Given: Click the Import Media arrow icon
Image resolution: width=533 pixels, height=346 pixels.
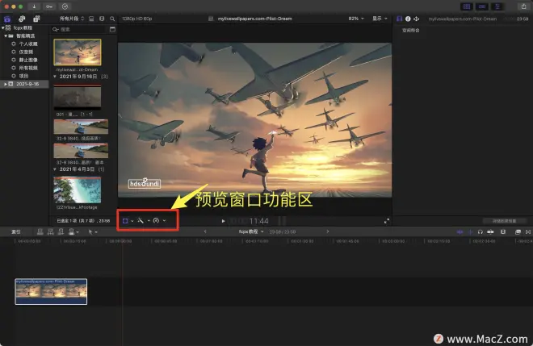Looking at the screenshot, I should click(34, 6).
